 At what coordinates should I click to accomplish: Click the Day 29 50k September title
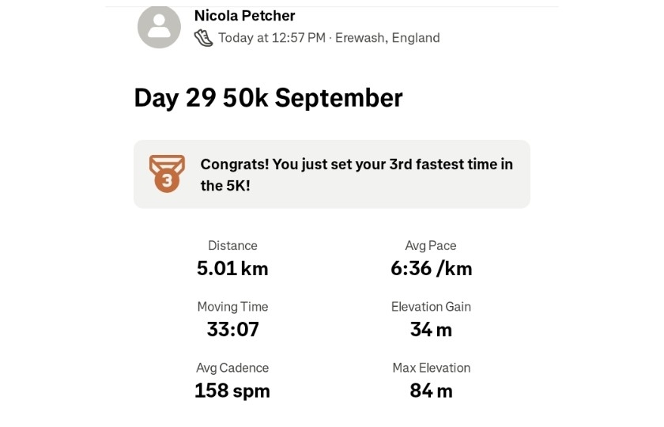point(268,98)
